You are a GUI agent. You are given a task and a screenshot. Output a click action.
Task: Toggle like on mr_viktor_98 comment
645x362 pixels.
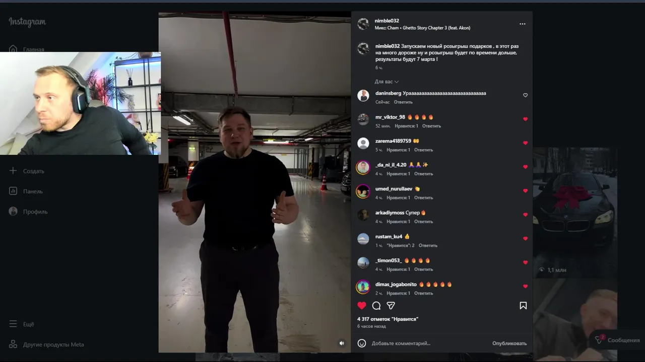coord(525,119)
